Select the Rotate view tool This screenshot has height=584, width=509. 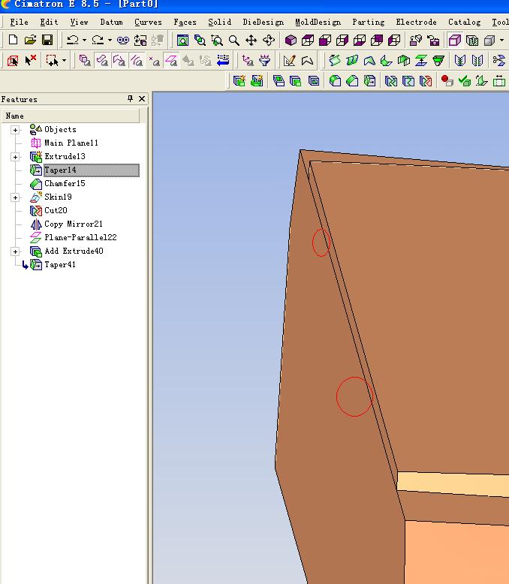269,40
